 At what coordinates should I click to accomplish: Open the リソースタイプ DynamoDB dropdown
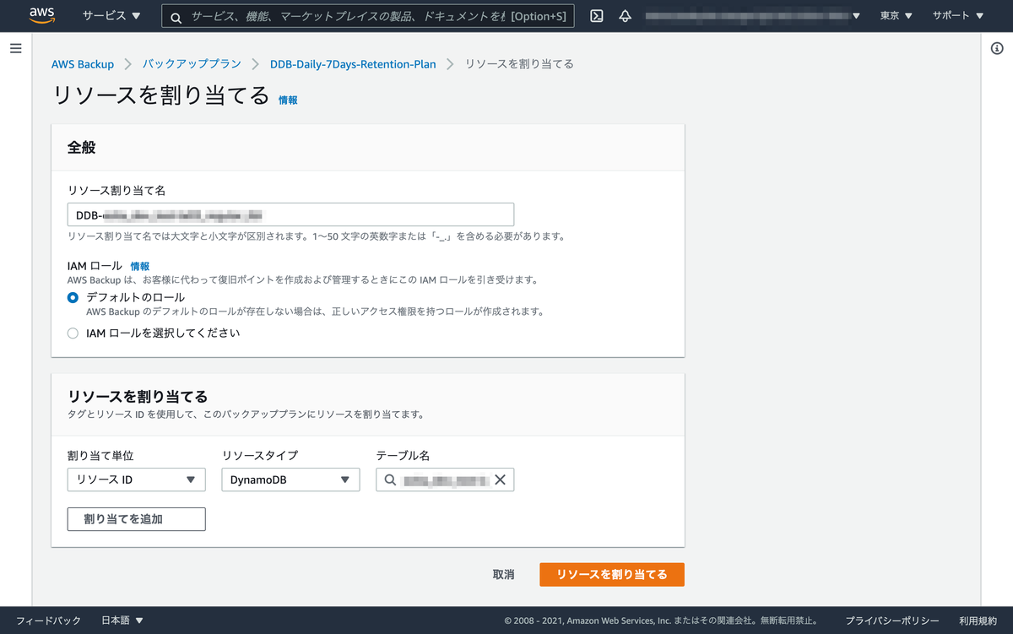(x=290, y=480)
